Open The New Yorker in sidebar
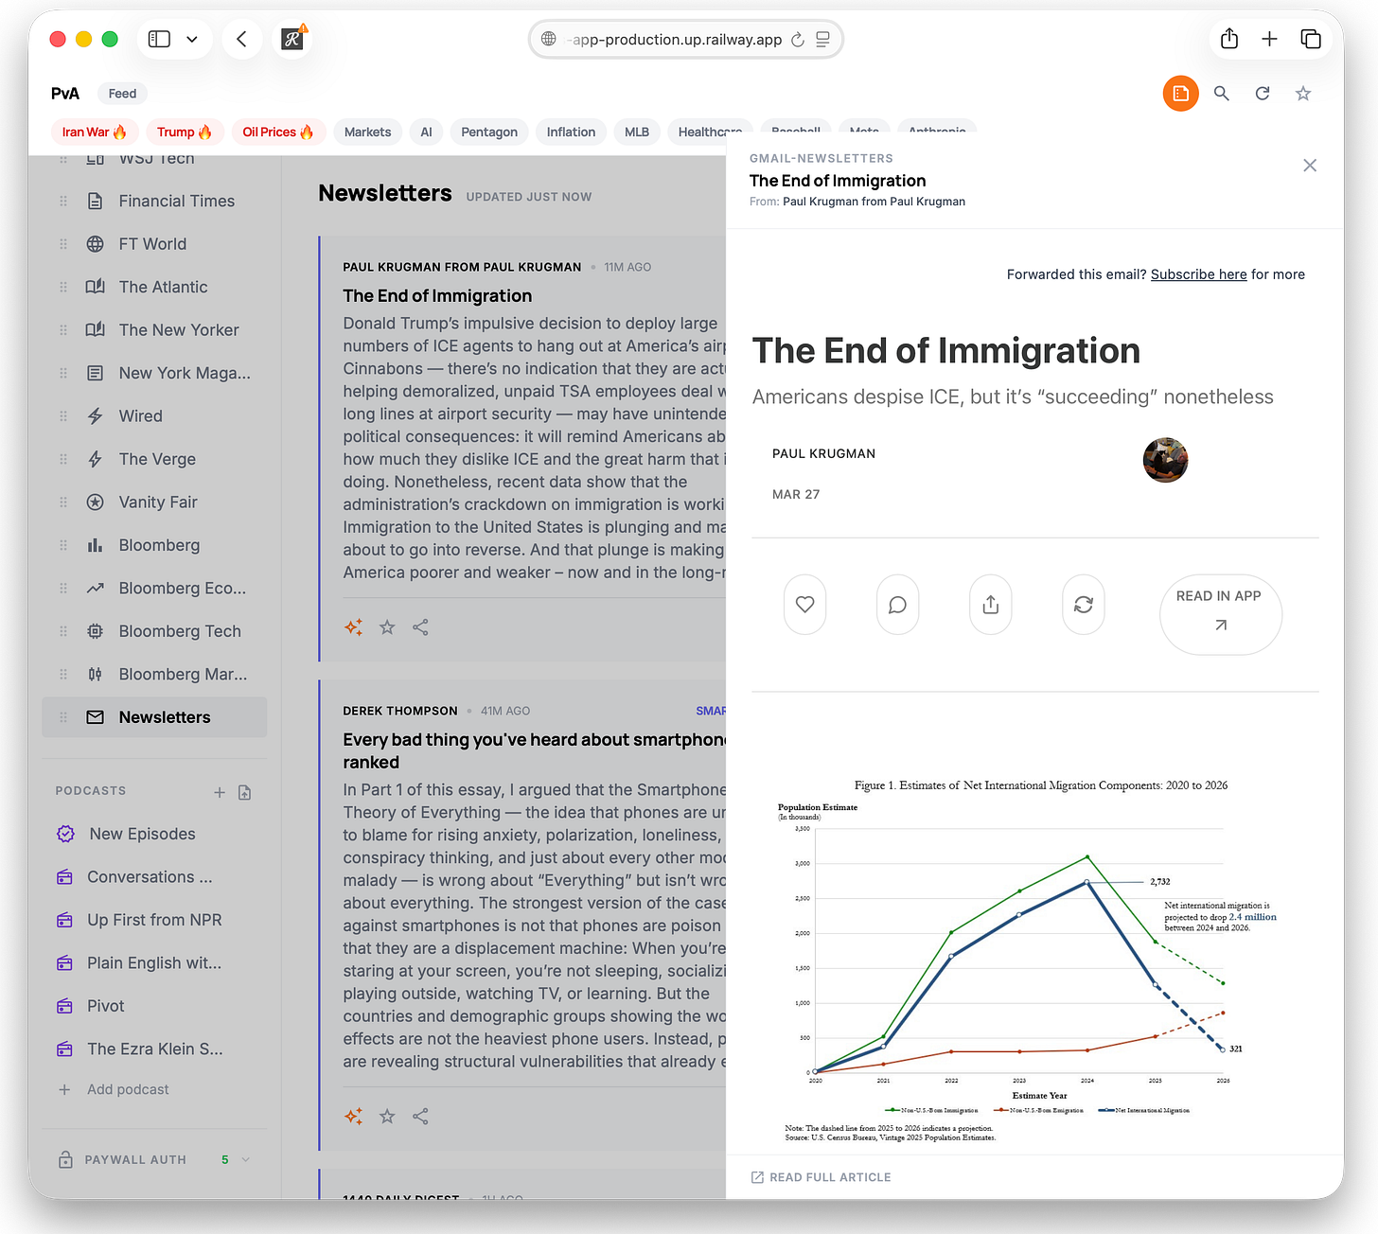1378x1234 pixels. pyautogui.click(x=154, y=330)
